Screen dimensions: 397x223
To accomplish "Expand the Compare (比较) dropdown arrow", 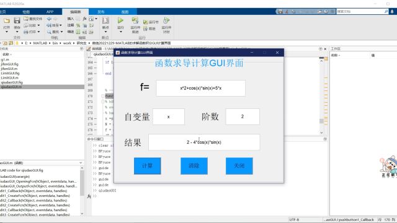I will (x=38, y=25).
